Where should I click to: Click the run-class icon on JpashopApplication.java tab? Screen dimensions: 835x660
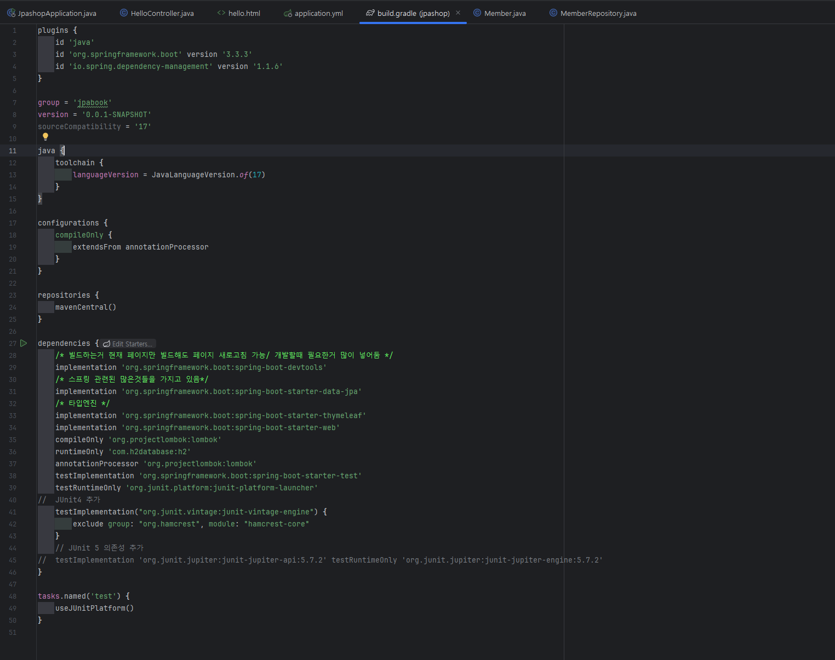click(x=11, y=13)
